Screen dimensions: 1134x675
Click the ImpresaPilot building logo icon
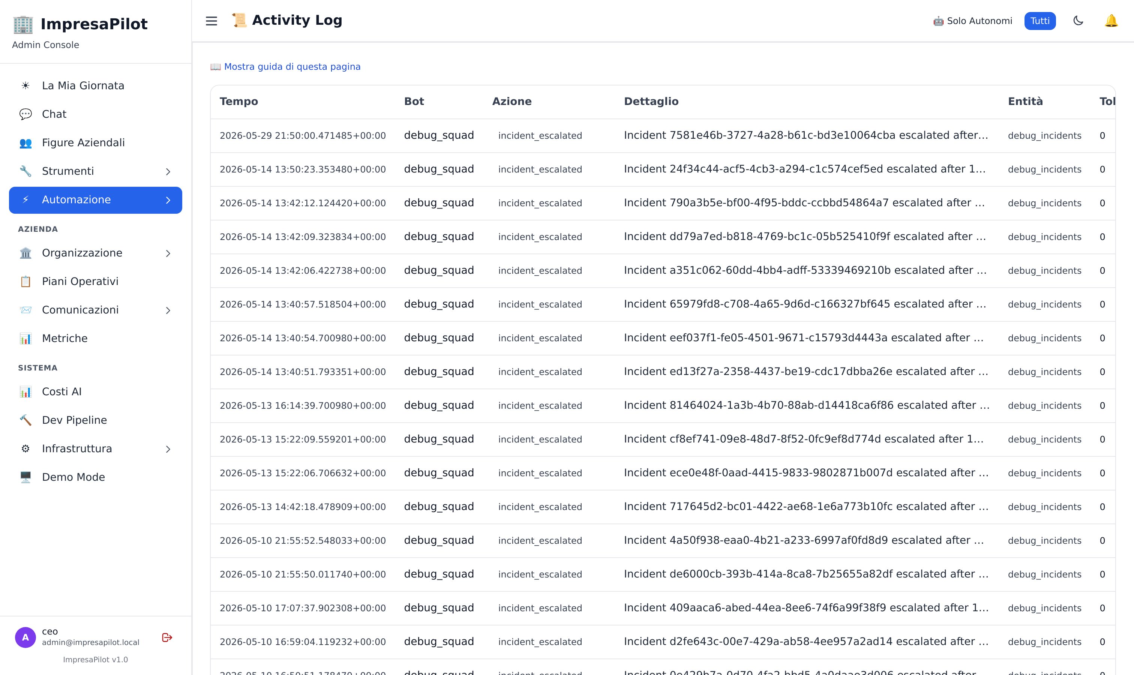(x=23, y=24)
